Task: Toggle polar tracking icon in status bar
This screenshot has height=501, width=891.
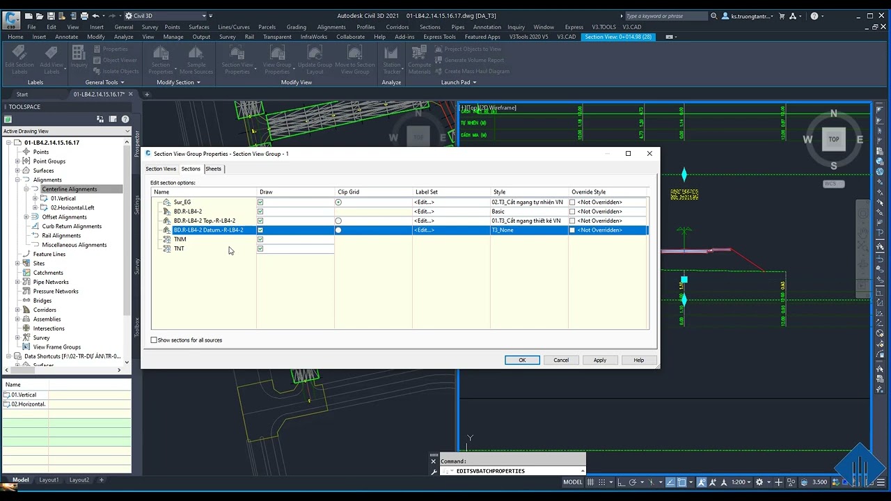Action: point(632,482)
